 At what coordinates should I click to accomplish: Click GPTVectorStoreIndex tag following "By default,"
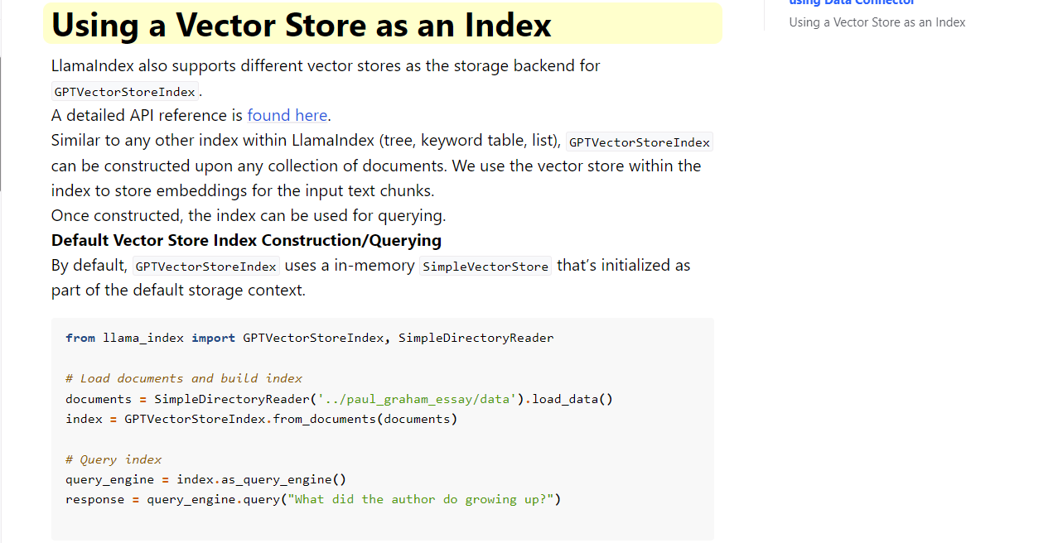[205, 267]
